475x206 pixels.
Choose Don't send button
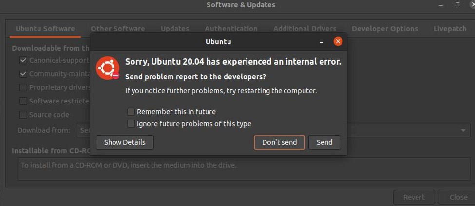click(x=279, y=142)
